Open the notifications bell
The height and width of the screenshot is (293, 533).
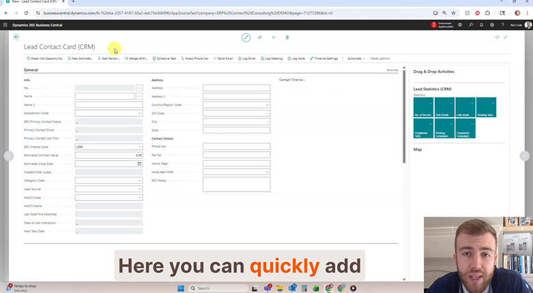point(481,25)
